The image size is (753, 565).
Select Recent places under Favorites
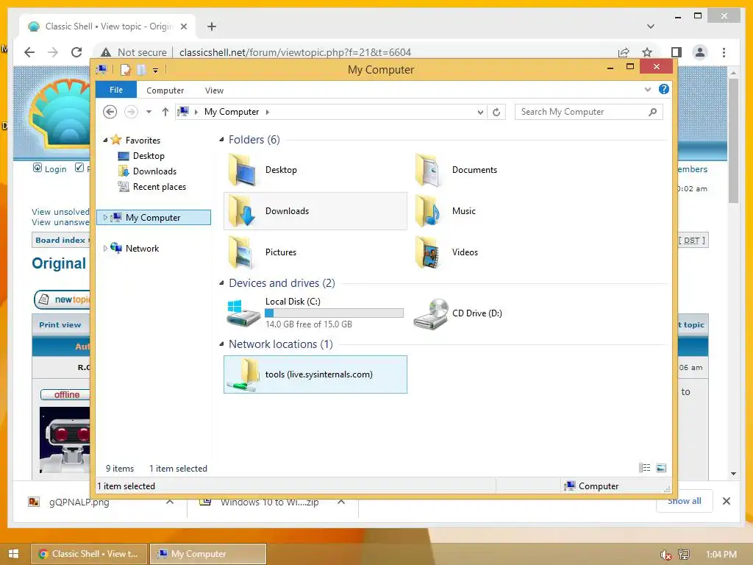(x=160, y=186)
